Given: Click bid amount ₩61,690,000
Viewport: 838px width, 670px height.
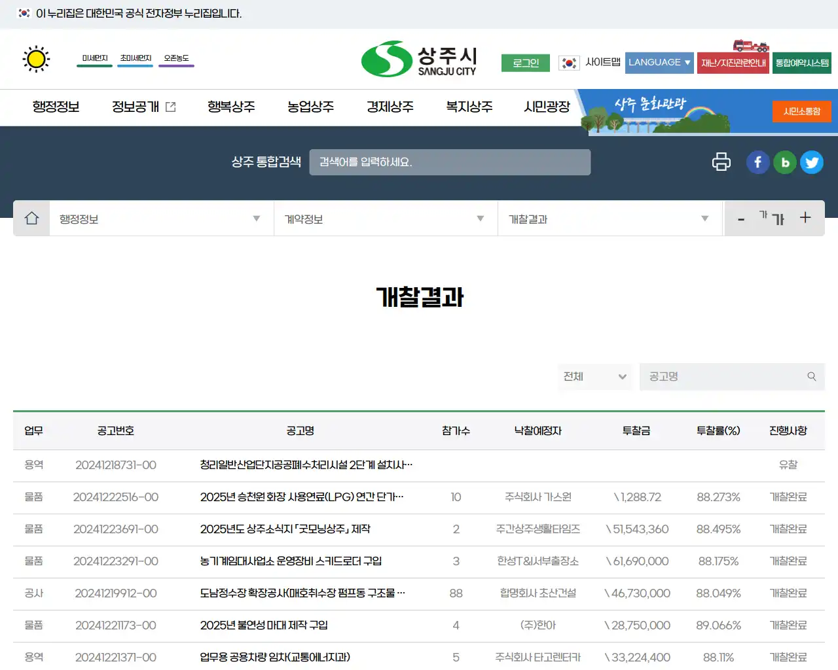Looking at the screenshot, I should pos(637,561).
